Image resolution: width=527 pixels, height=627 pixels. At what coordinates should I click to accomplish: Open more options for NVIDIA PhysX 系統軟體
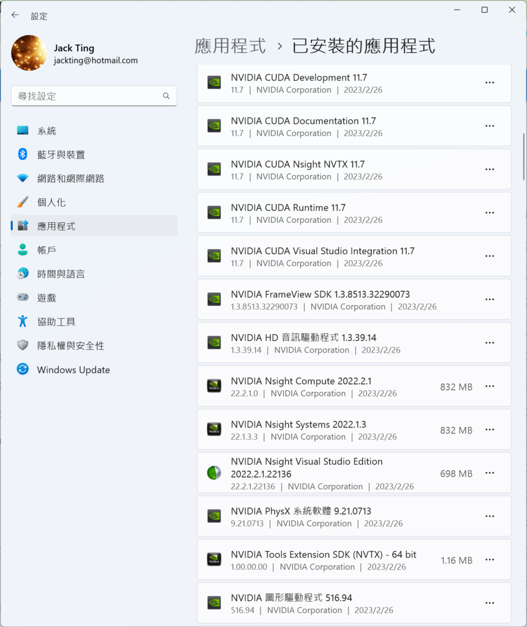(x=490, y=516)
